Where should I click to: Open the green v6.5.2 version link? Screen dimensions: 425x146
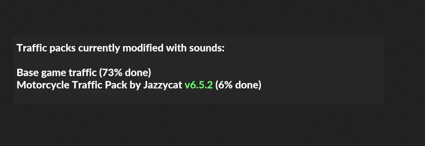[x=199, y=85]
